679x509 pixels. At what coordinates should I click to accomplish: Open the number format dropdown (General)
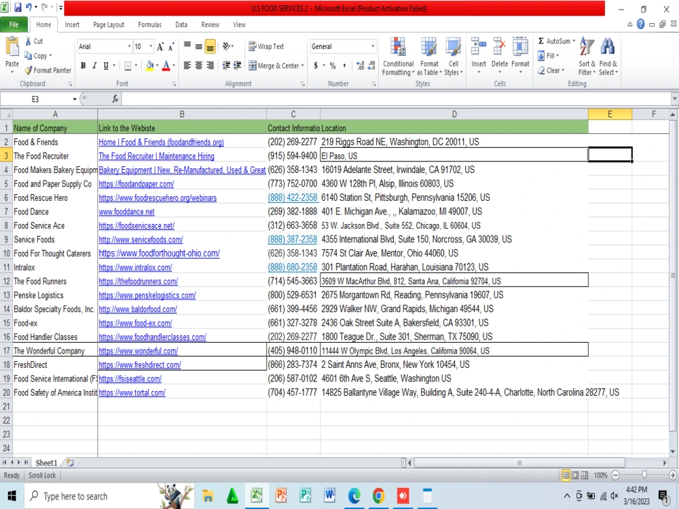372,46
